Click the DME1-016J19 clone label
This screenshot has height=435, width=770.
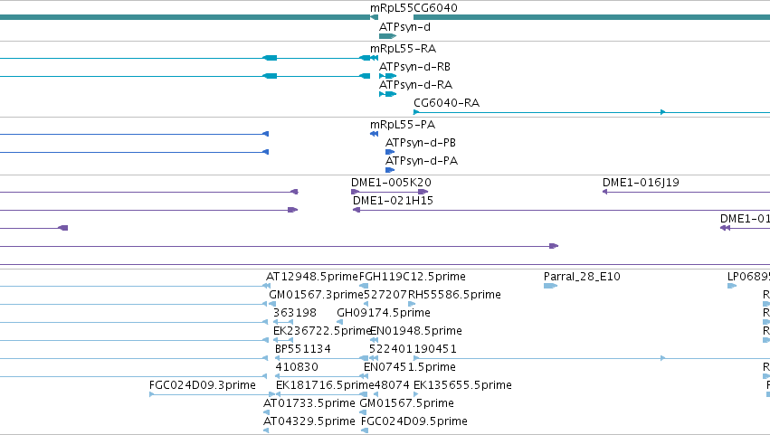(641, 183)
